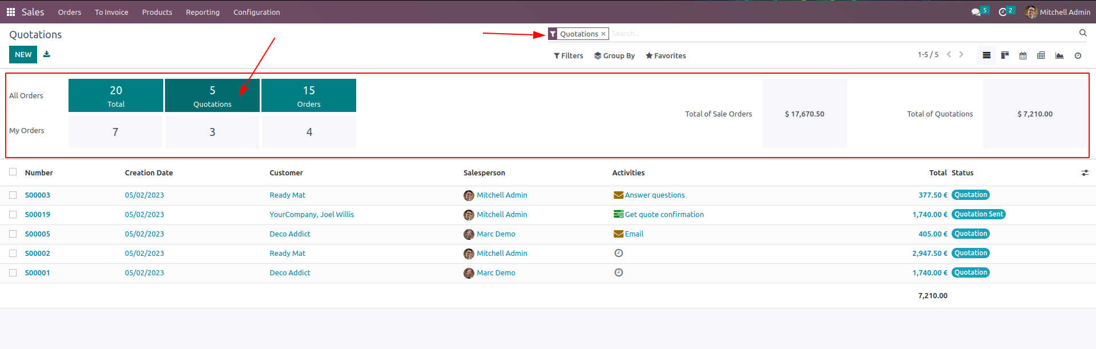Check the S00002 row checkbox

pos(13,253)
